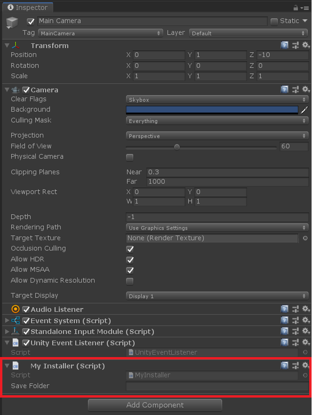This screenshot has height=415, width=312.
Task: Open Audio Listener help reference icon
Action: (x=285, y=309)
